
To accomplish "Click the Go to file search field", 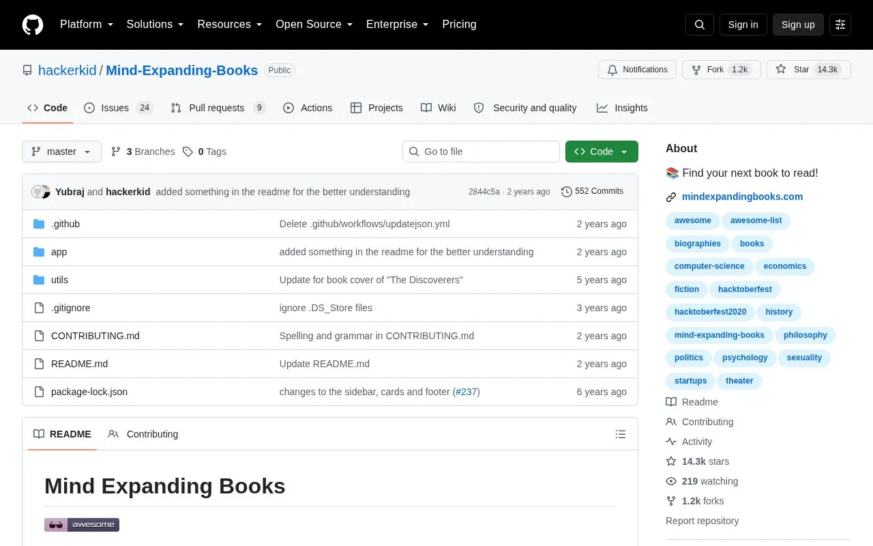I will pos(481,152).
